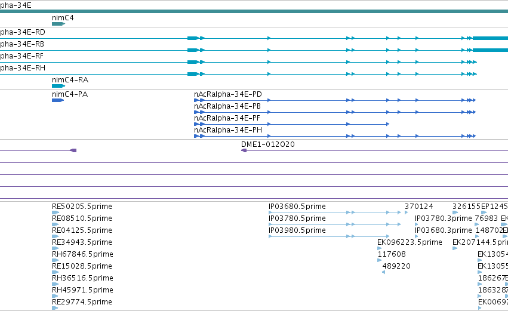Screen dimensions: 508x311
Task: Select the 370124 feature label
Action: [418, 207]
